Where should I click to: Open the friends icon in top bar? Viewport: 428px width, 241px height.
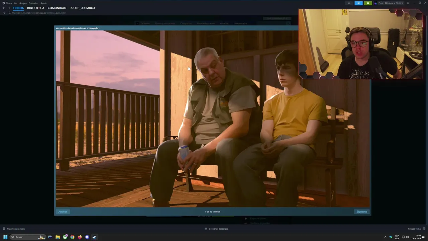(x=349, y=3)
